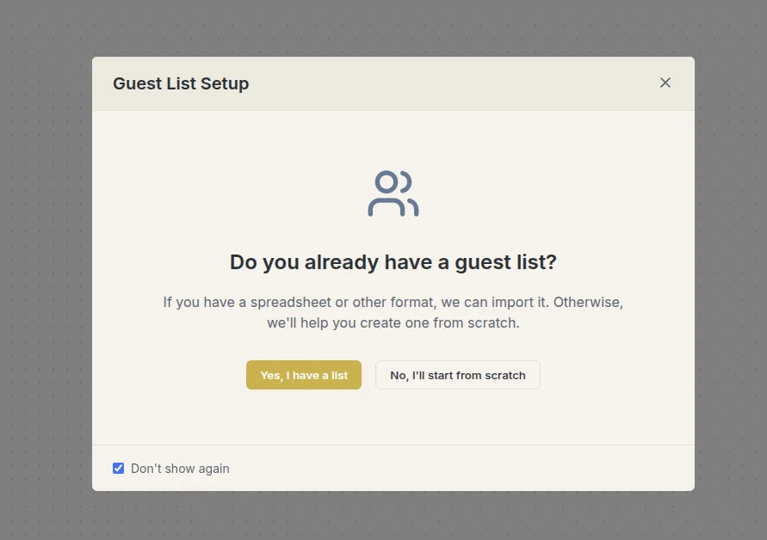Disable the Don't show again option
This screenshot has width=767, height=540.
(x=119, y=468)
